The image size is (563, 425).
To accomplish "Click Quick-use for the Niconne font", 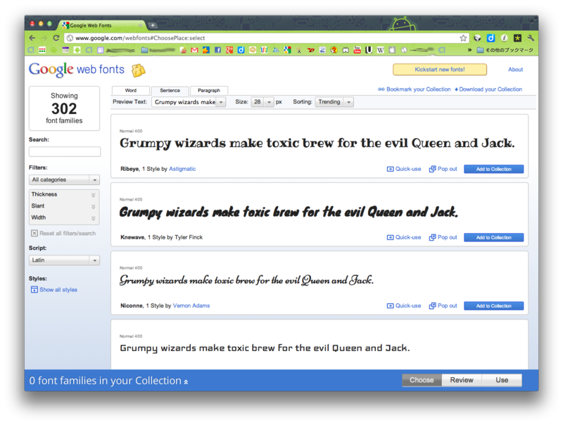I will [404, 306].
